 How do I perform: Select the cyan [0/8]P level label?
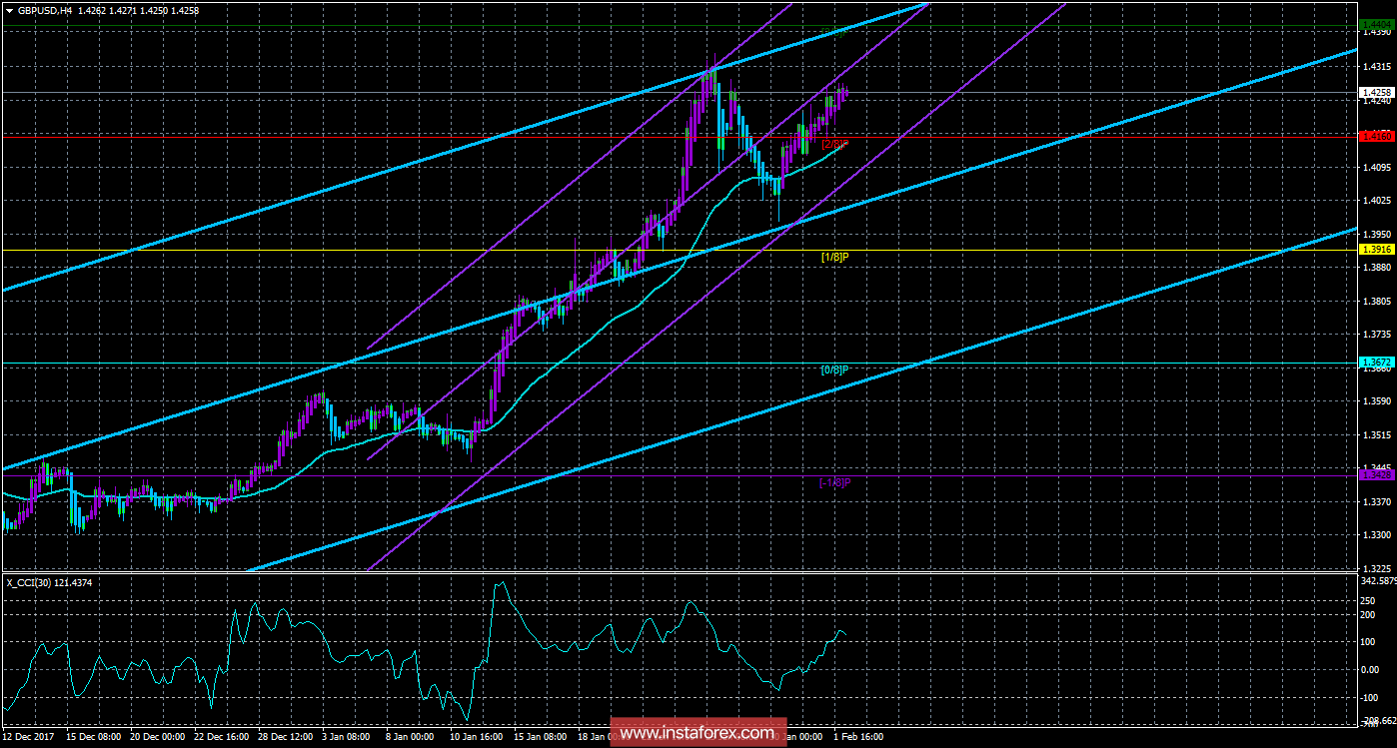click(834, 370)
